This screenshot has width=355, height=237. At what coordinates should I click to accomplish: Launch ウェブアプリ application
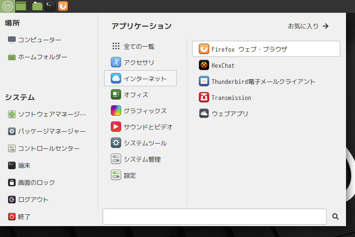[x=266, y=114]
